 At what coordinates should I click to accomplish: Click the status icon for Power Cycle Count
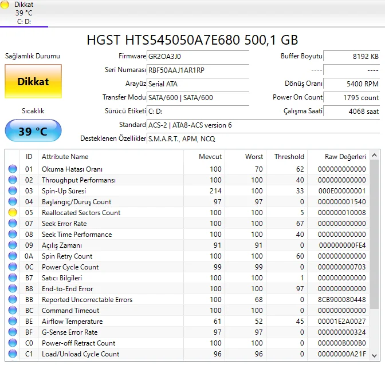point(13,267)
